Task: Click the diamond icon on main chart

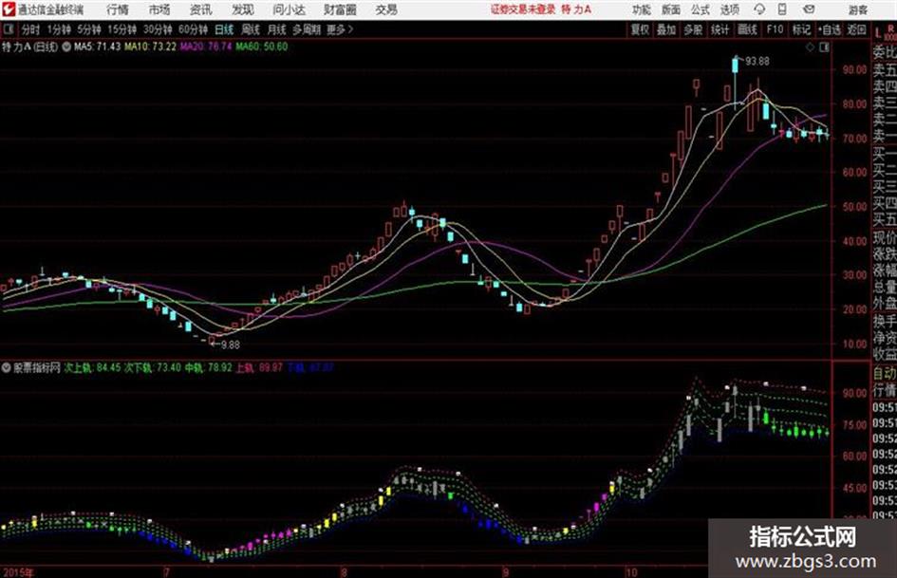Action: (810, 47)
